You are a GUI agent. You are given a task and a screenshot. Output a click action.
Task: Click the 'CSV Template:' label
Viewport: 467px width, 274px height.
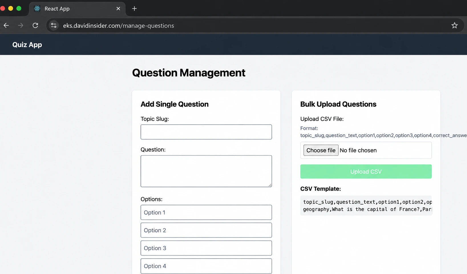320,189
